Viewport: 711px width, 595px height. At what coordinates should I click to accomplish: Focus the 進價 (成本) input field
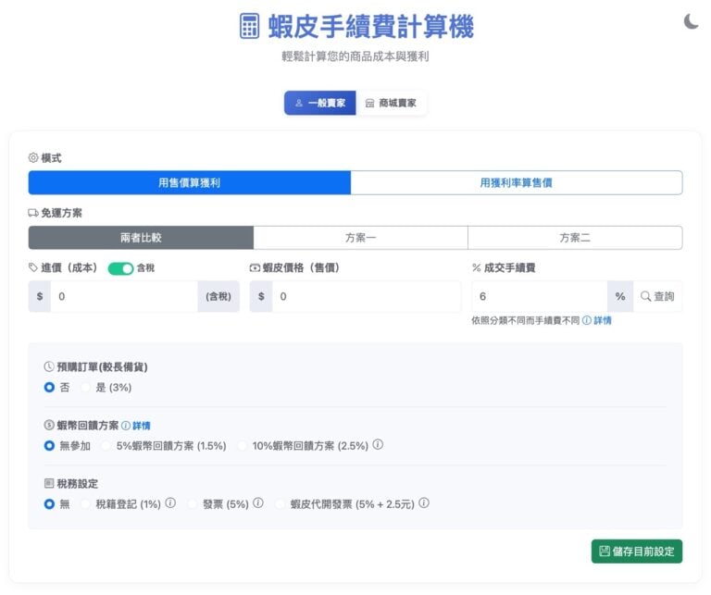point(124,296)
